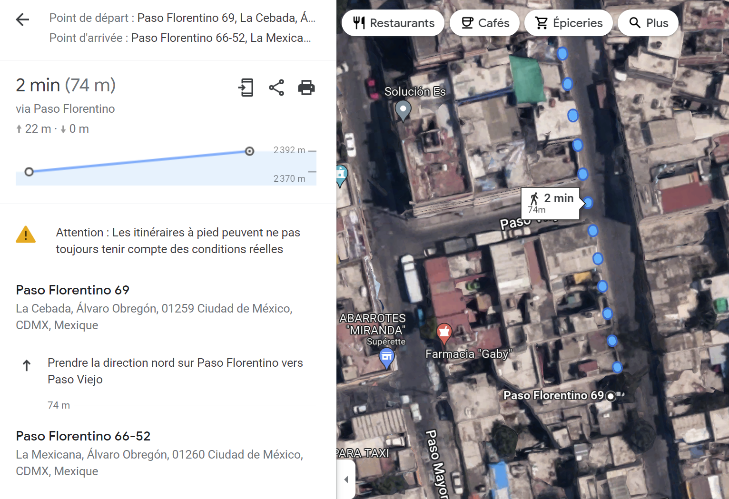Click the 2 min walking time label
This screenshot has width=729, height=499.
tap(551, 203)
